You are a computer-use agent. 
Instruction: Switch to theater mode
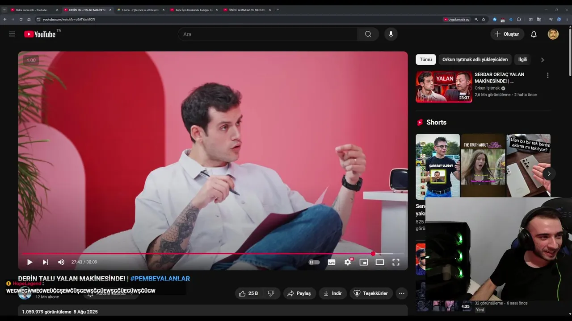pyautogui.click(x=380, y=262)
